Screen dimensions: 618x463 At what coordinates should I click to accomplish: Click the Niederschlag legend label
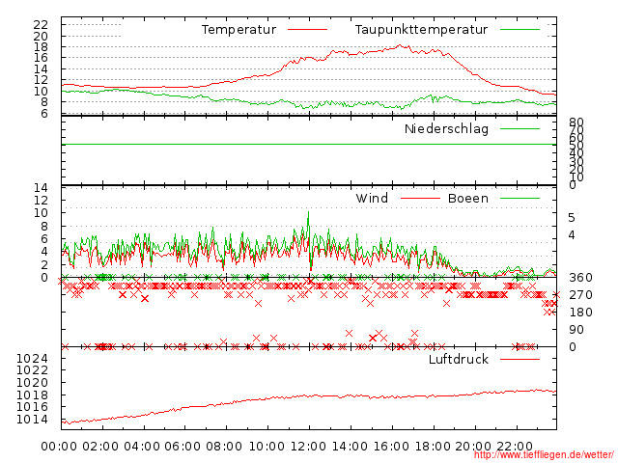(446, 128)
